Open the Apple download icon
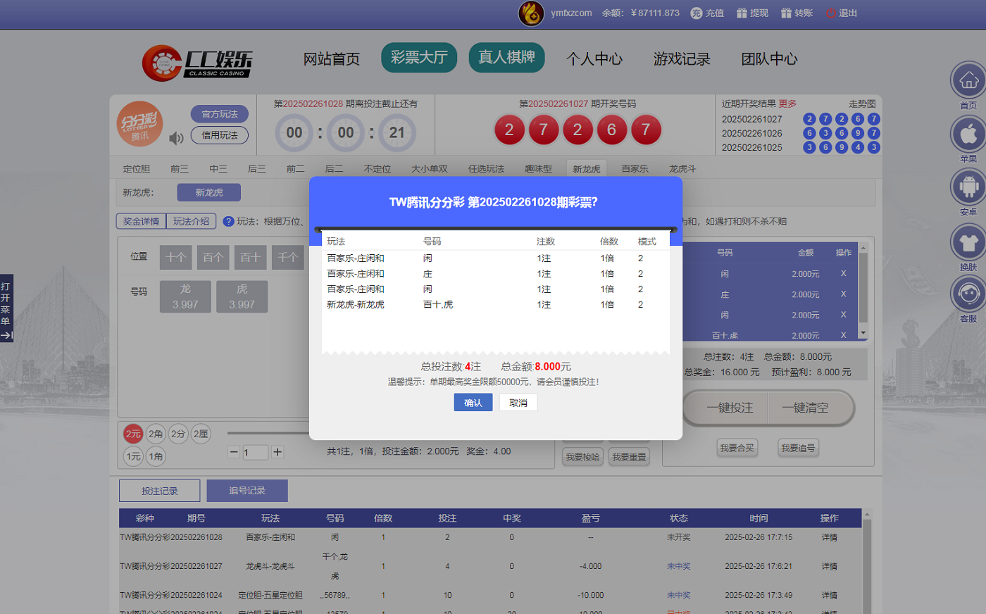 968,133
